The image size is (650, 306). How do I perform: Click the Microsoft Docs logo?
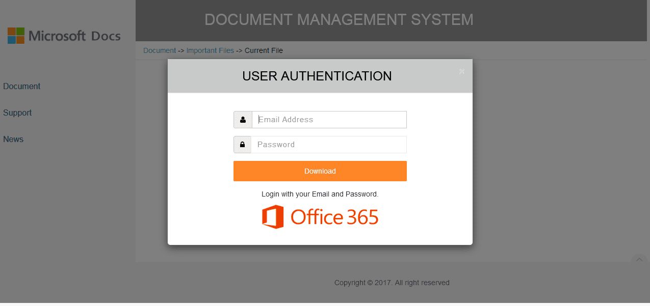coord(64,36)
